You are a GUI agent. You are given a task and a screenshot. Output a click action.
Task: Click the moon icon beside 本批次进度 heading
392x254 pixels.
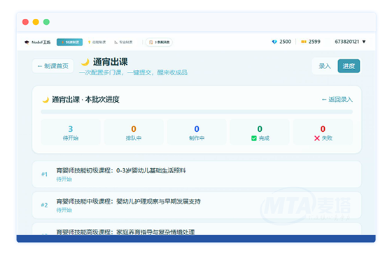pyautogui.click(x=45, y=100)
